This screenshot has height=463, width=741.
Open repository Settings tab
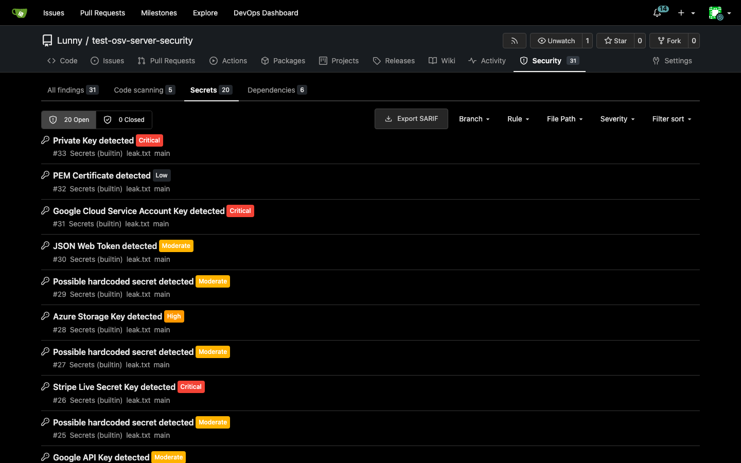[x=672, y=61]
